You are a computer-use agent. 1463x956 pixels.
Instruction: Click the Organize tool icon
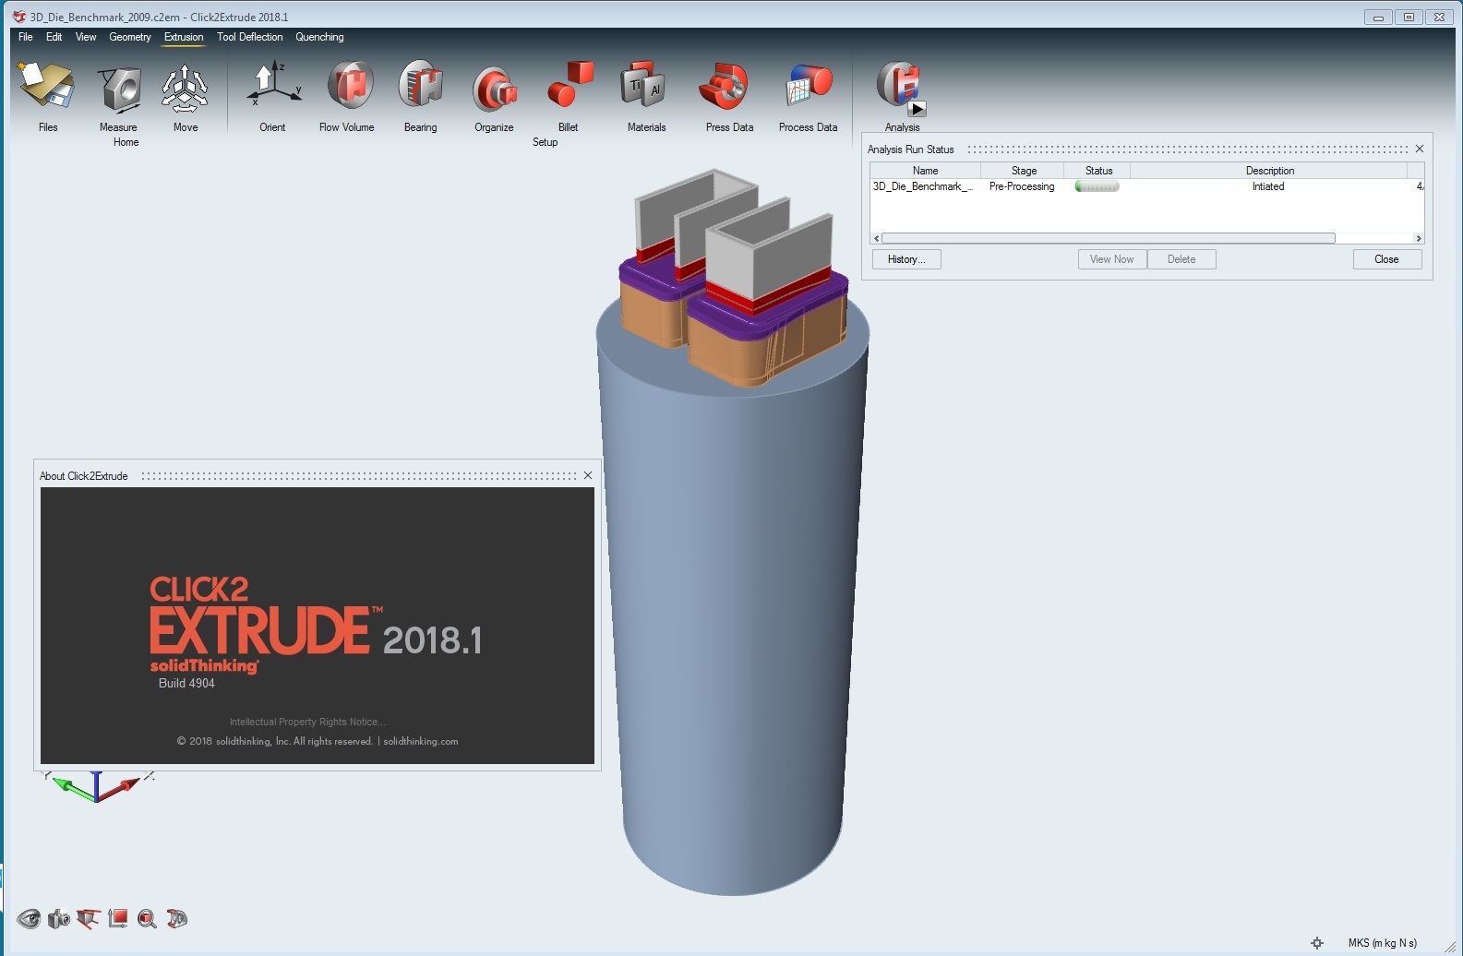click(x=495, y=90)
